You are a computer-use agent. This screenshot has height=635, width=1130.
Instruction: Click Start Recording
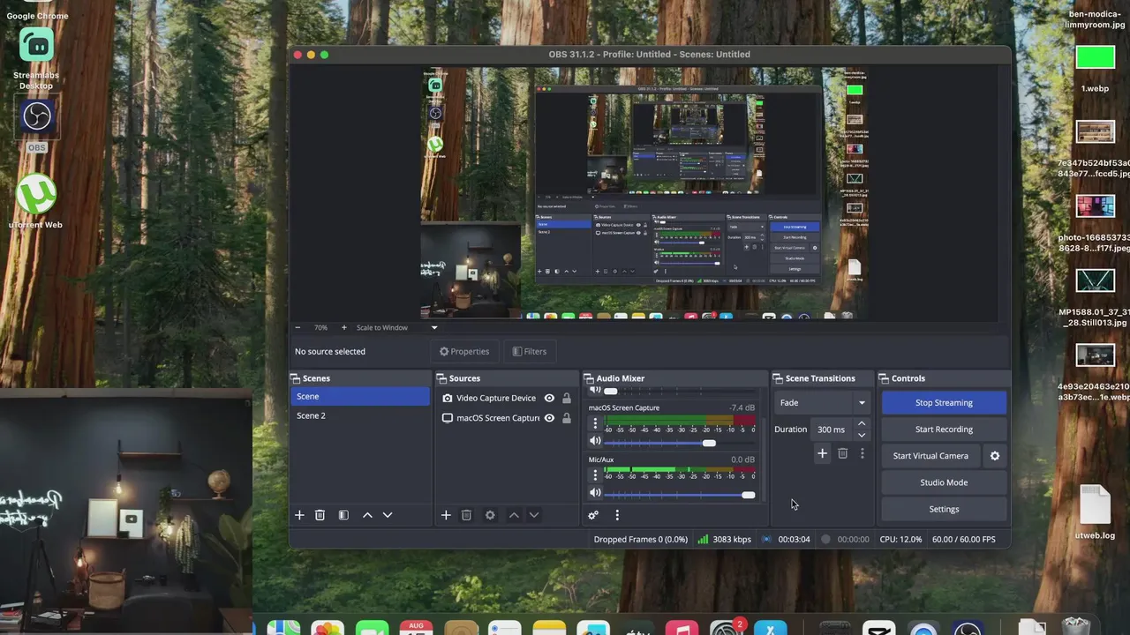coord(944,430)
